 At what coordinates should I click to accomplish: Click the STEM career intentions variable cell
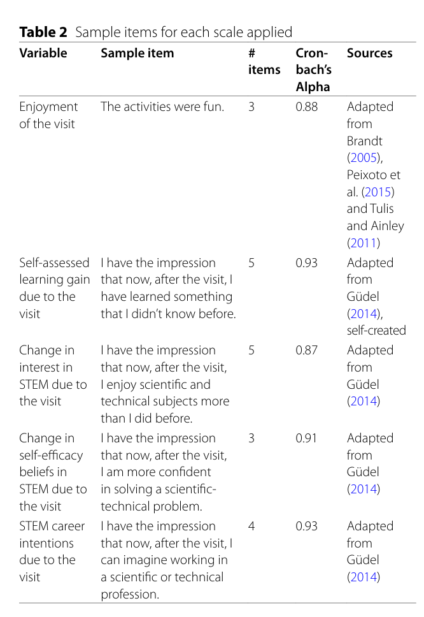(52, 552)
